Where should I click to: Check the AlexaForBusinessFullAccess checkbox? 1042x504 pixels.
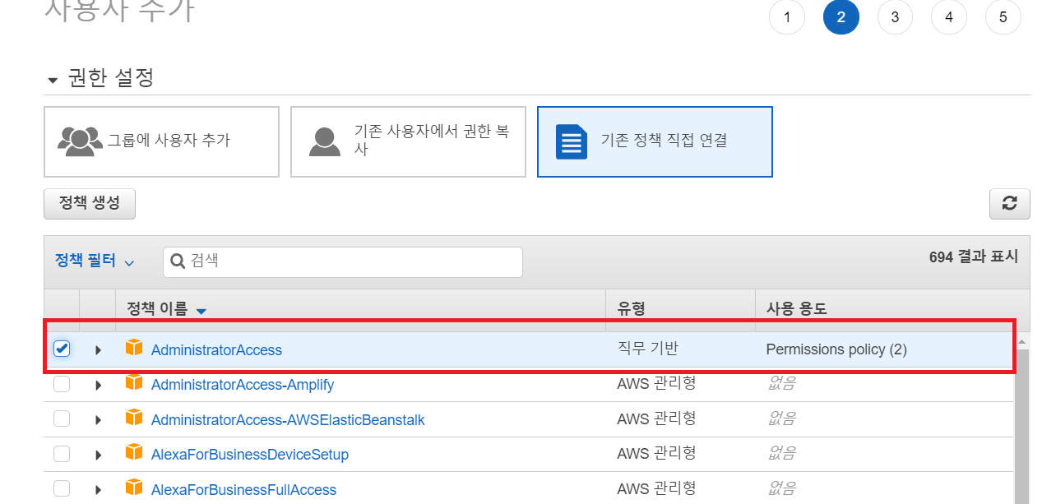tap(62, 488)
